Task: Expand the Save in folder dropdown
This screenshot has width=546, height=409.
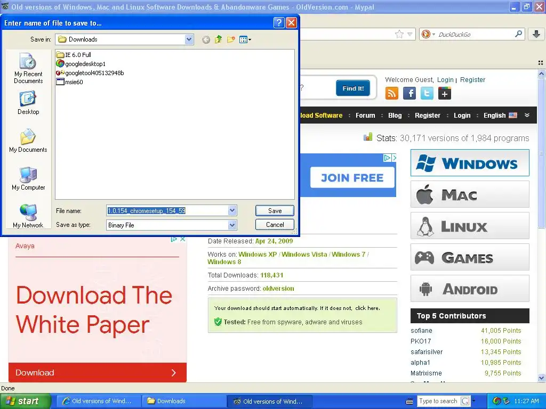Action: coord(189,39)
